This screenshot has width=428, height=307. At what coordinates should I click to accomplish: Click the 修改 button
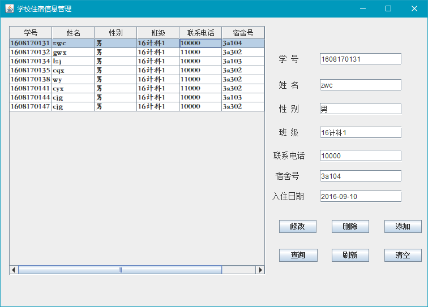point(297,226)
